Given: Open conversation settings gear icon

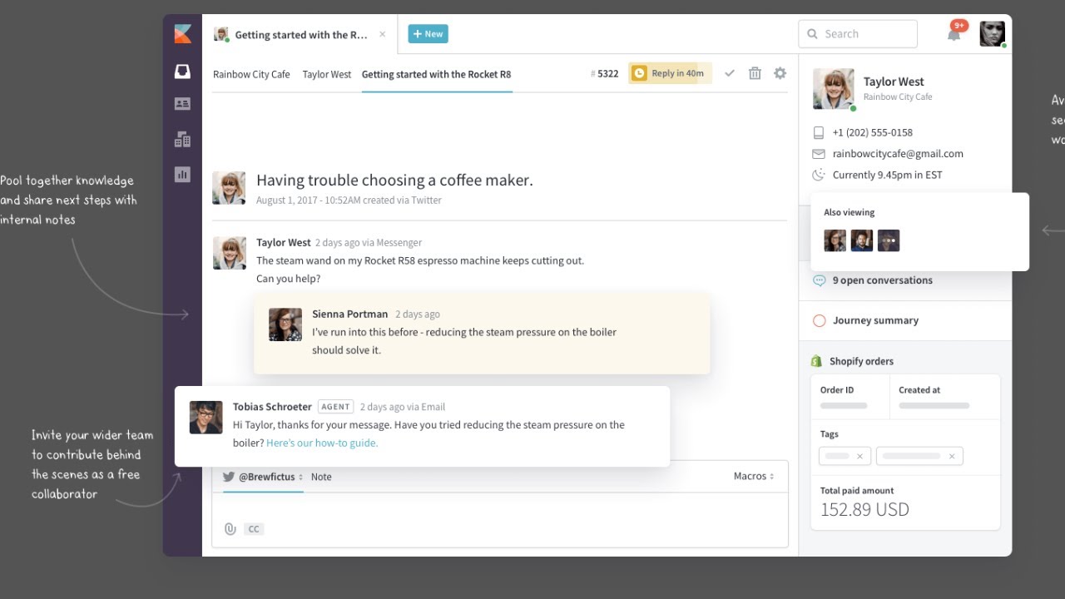Looking at the screenshot, I should [x=780, y=73].
